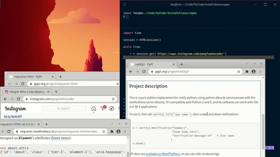Image resolution: width=280 pixels, height=157 pixels.
Task: Open three-dot menu in readthedocs browser window
Action: click(125, 132)
